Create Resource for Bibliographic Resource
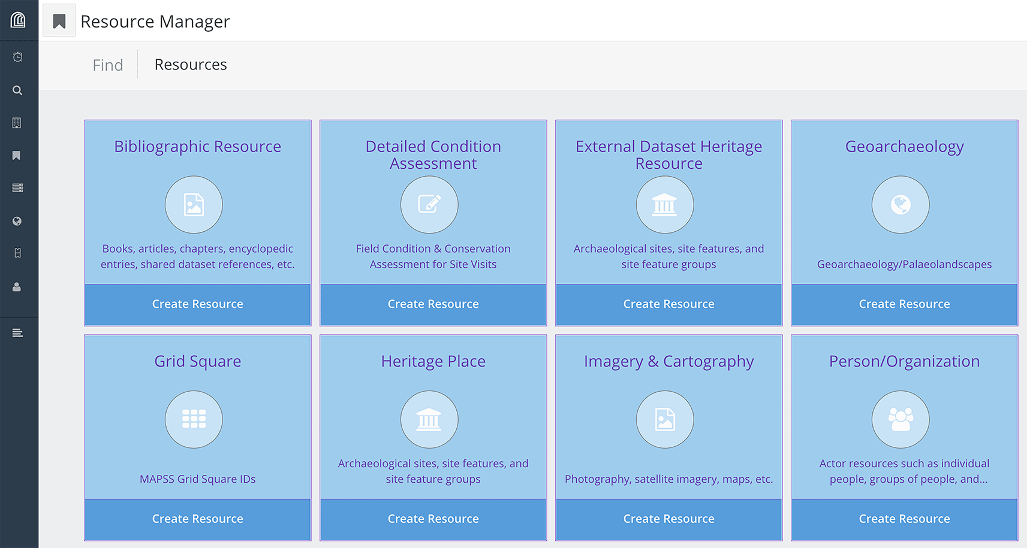 [x=198, y=304]
